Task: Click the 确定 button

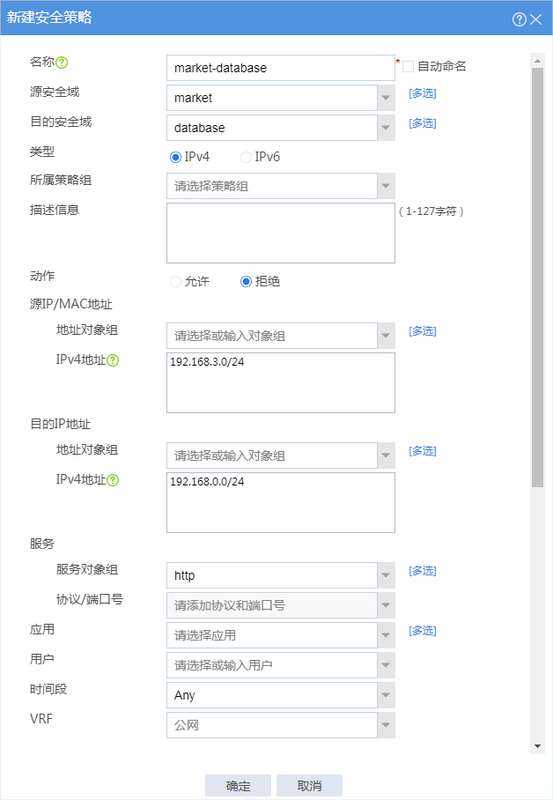Action: coord(239,786)
